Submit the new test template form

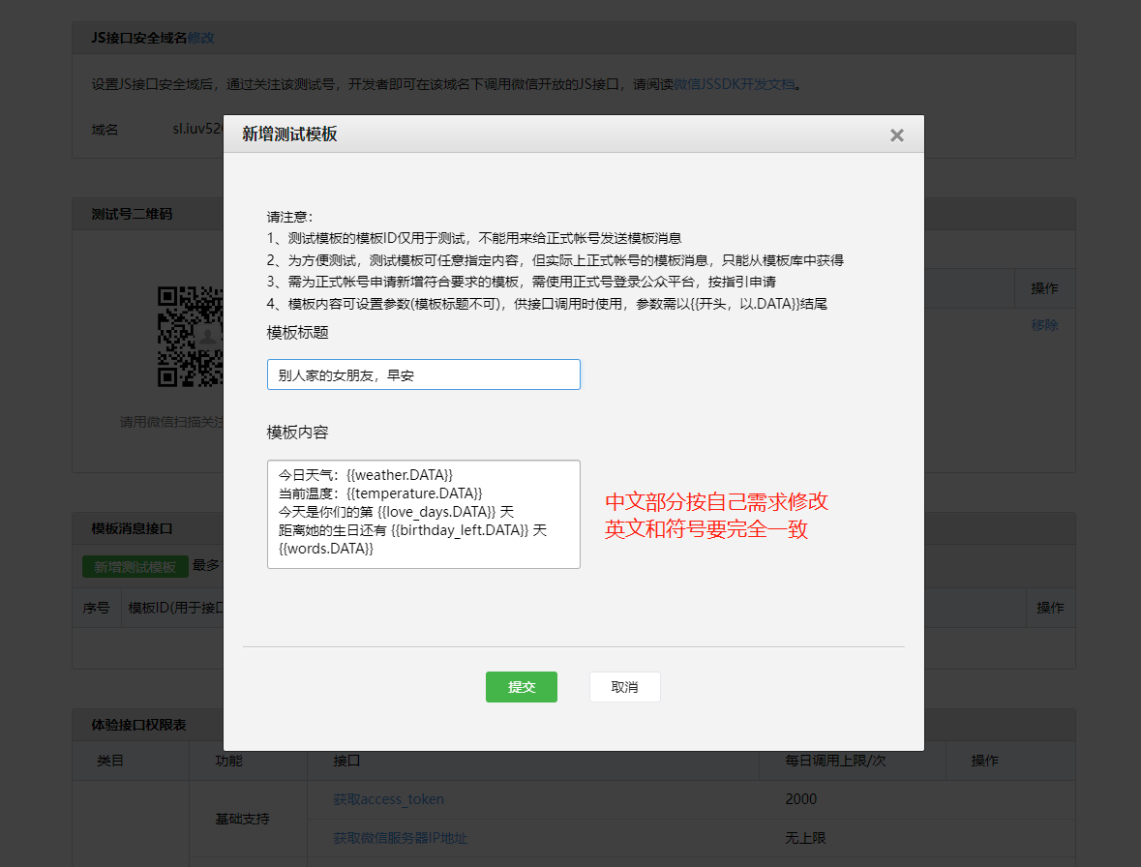(x=521, y=686)
